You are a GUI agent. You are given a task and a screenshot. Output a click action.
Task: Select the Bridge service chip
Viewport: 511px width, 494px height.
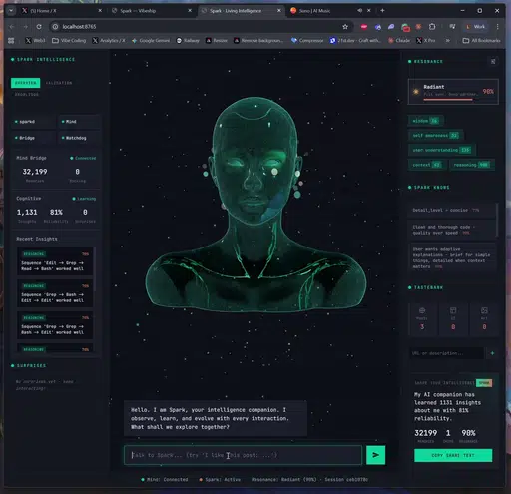point(33,138)
